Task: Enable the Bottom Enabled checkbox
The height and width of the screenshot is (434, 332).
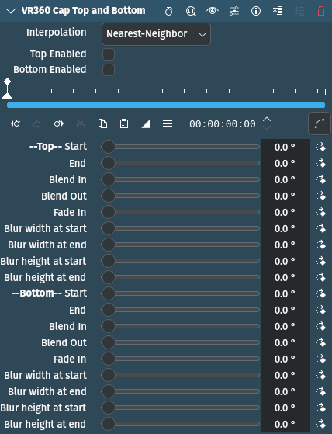Action: click(109, 70)
